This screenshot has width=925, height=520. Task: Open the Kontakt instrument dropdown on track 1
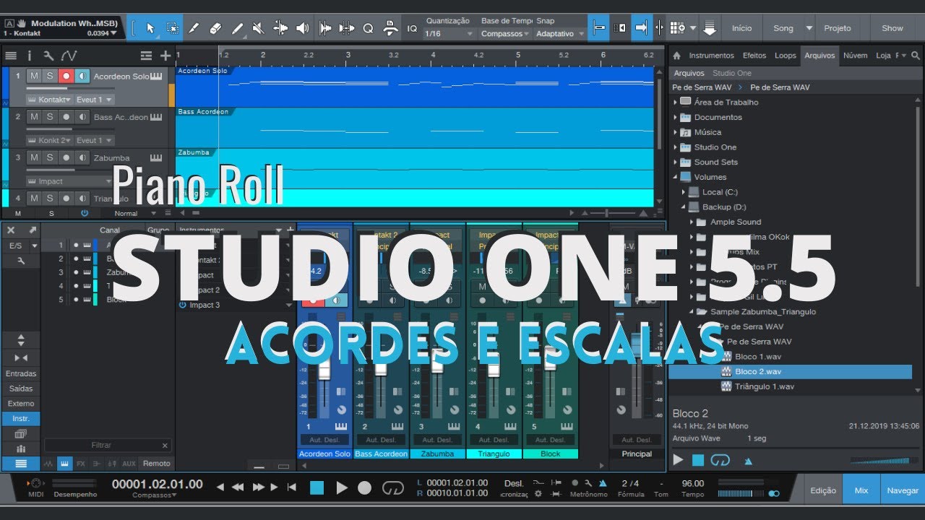(50, 100)
